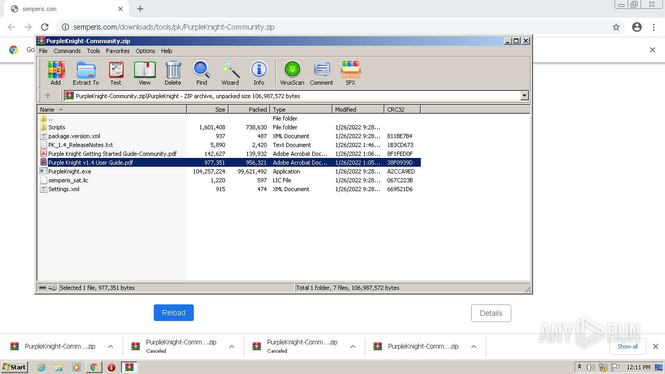Open Chrome taskbar icon

pyautogui.click(x=94, y=367)
